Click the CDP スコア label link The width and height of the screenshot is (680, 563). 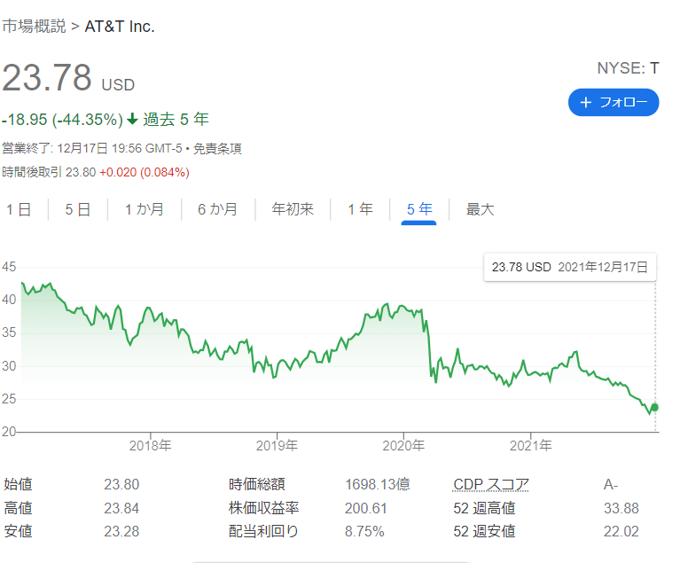(491, 484)
